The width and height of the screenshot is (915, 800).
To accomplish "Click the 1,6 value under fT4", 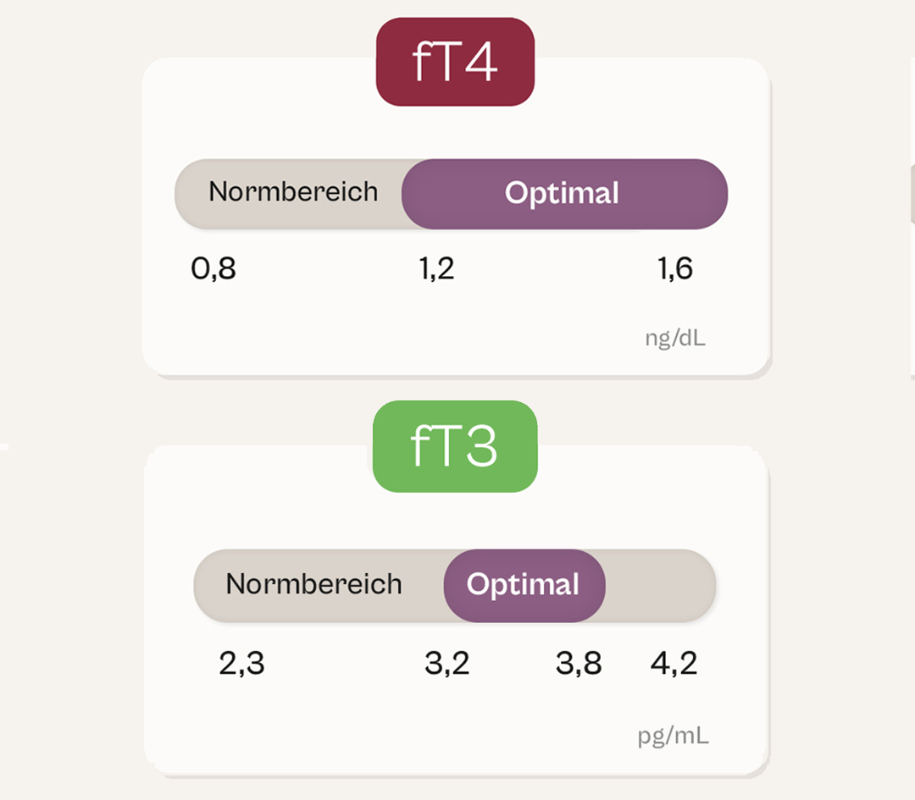I will click(x=674, y=269).
